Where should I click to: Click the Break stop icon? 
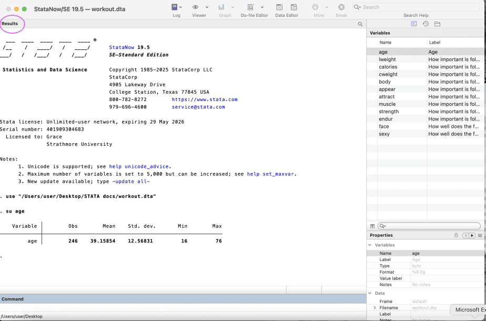coord(341,7)
